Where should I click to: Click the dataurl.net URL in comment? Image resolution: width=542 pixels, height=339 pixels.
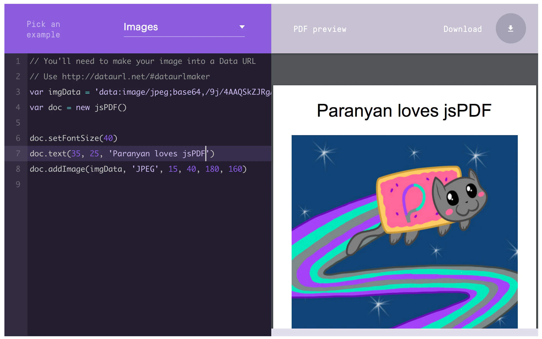[136, 76]
